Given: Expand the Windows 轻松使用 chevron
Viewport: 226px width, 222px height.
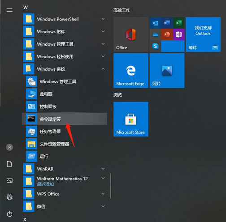Looking at the screenshot, I should [103, 56].
